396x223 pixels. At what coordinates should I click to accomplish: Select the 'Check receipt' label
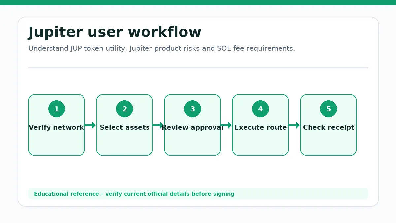pos(328,127)
